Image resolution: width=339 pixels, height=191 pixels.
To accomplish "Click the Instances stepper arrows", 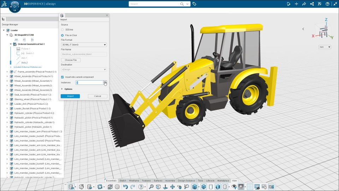I will tap(105, 82).
